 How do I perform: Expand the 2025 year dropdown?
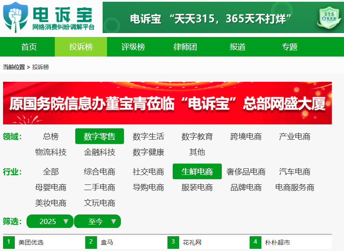tap(50, 221)
